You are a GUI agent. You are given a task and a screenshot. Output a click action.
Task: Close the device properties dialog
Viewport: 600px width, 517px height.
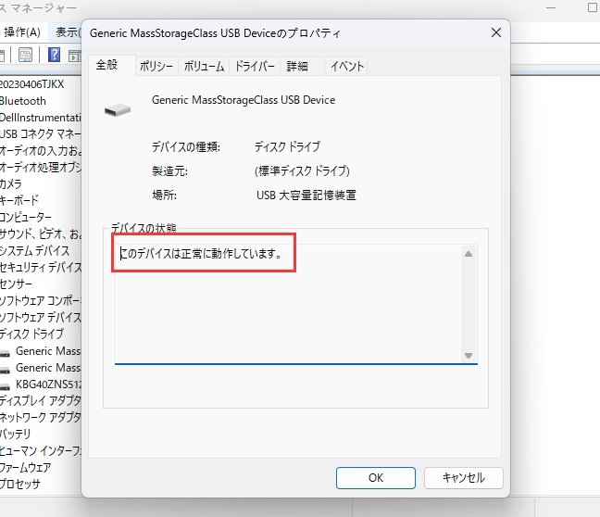coord(496,33)
